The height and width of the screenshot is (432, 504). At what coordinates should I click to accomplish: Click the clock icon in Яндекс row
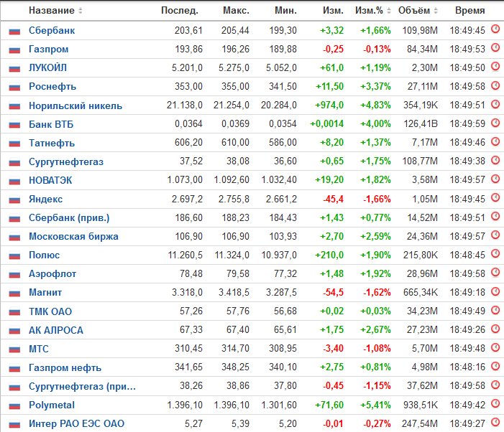[x=495, y=197]
